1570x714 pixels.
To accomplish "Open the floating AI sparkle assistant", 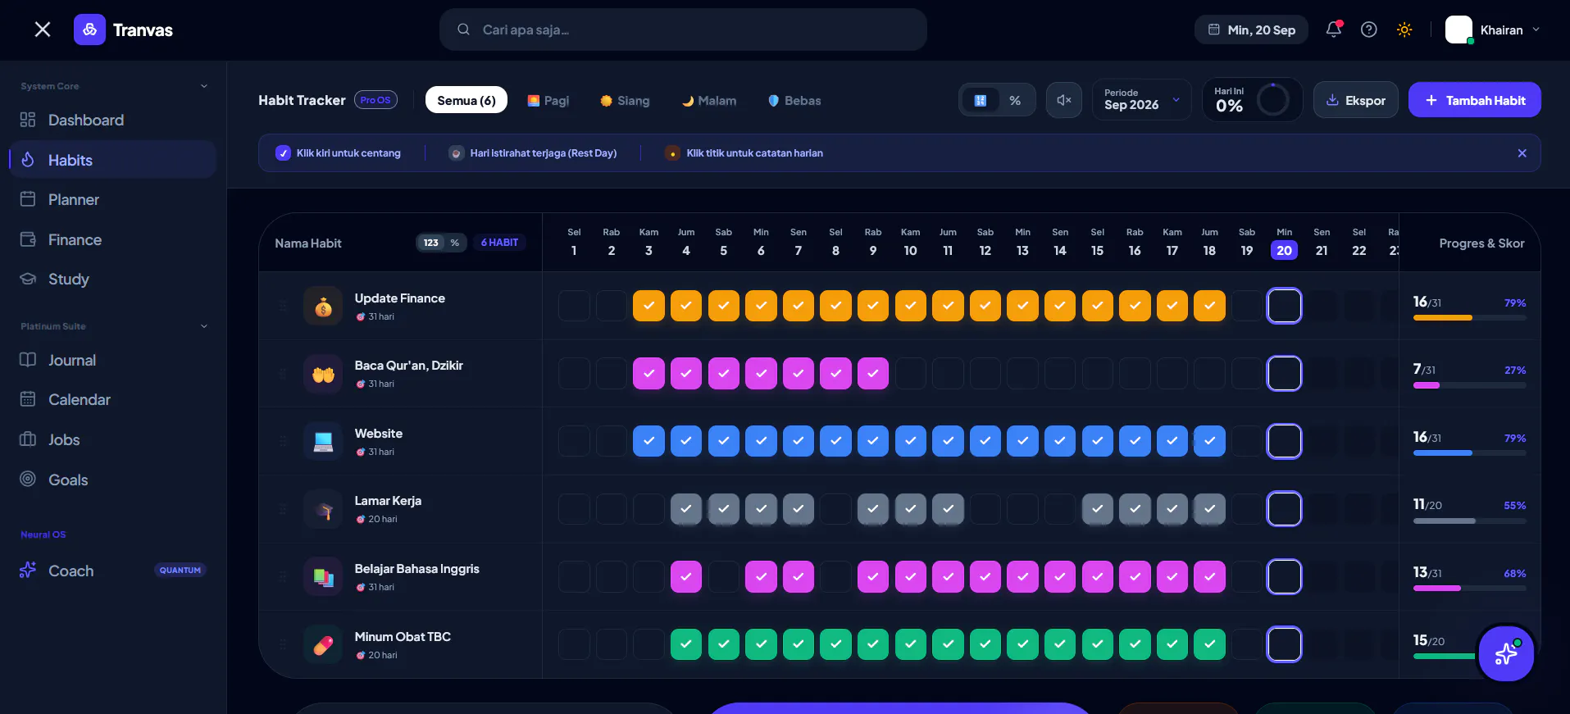I will pyautogui.click(x=1506, y=653).
